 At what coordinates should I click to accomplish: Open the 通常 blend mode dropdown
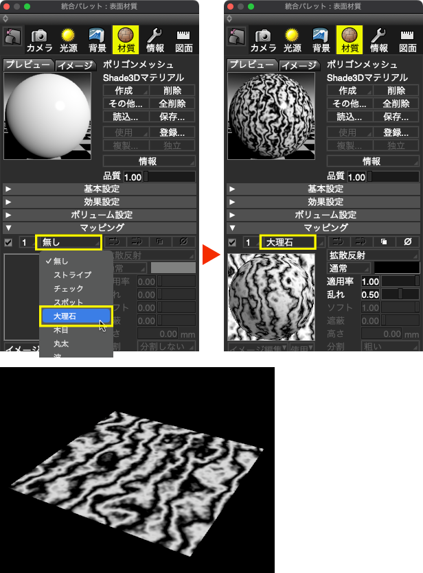[349, 268]
